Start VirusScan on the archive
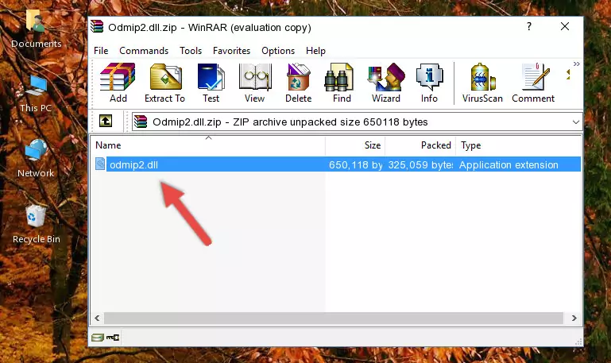The width and height of the screenshot is (611, 363). [482, 83]
